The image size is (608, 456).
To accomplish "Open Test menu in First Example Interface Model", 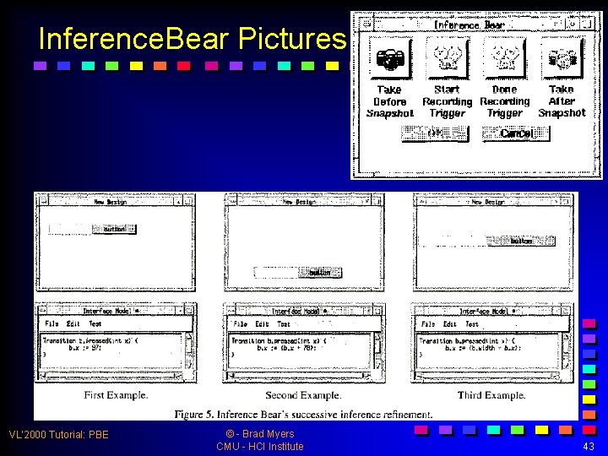I will point(95,323).
